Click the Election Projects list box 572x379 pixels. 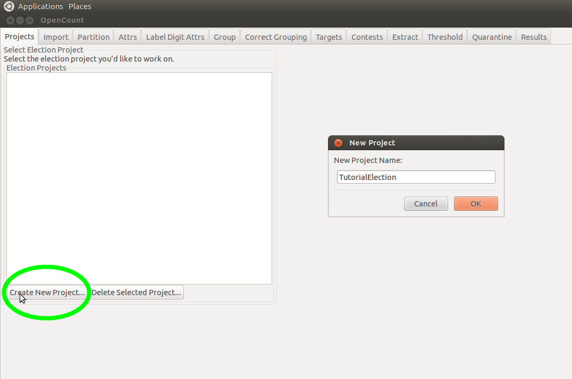point(139,178)
